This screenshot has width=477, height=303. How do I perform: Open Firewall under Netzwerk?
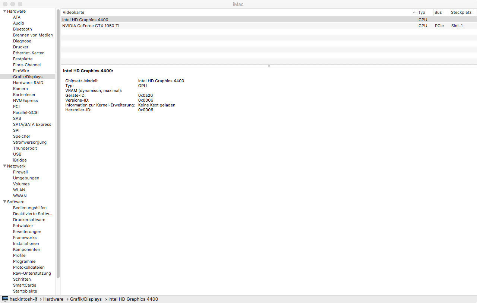pos(20,172)
